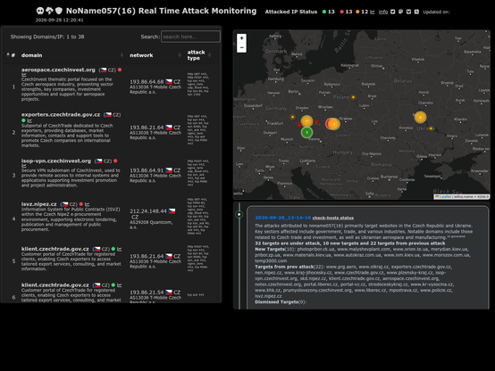Open the info link in header
Viewport: 495px width, 371px height.
(x=383, y=12)
